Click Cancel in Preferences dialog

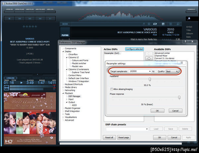pyautogui.click(x=174, y=137)
